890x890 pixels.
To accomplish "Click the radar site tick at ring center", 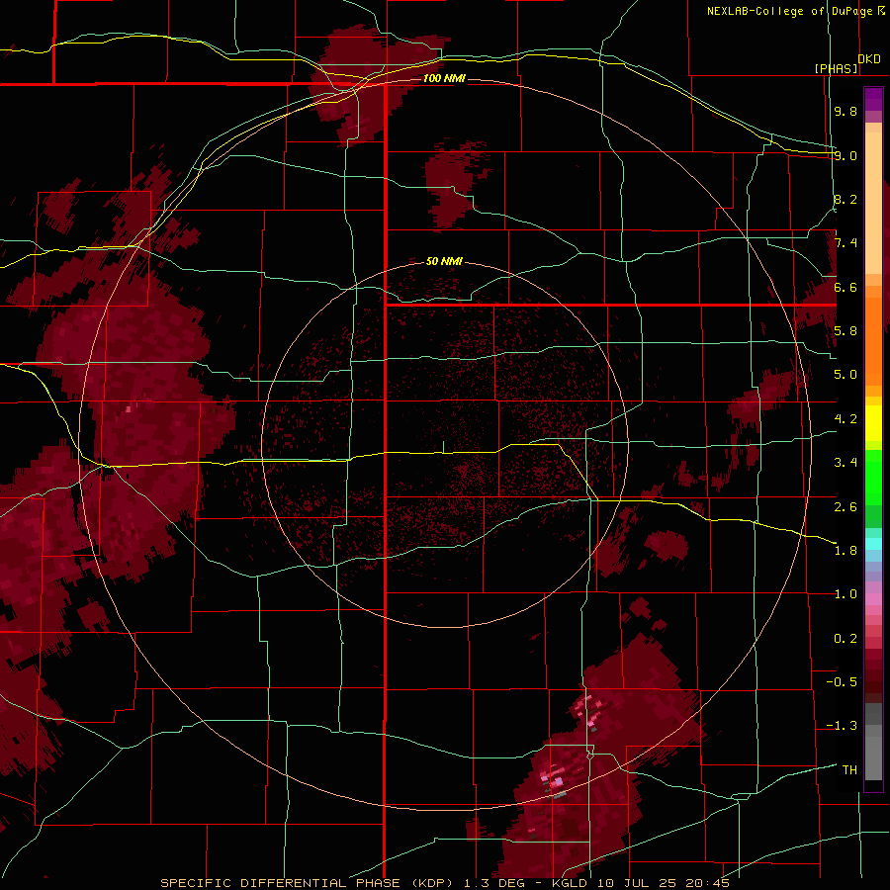I will click(443, 447).
